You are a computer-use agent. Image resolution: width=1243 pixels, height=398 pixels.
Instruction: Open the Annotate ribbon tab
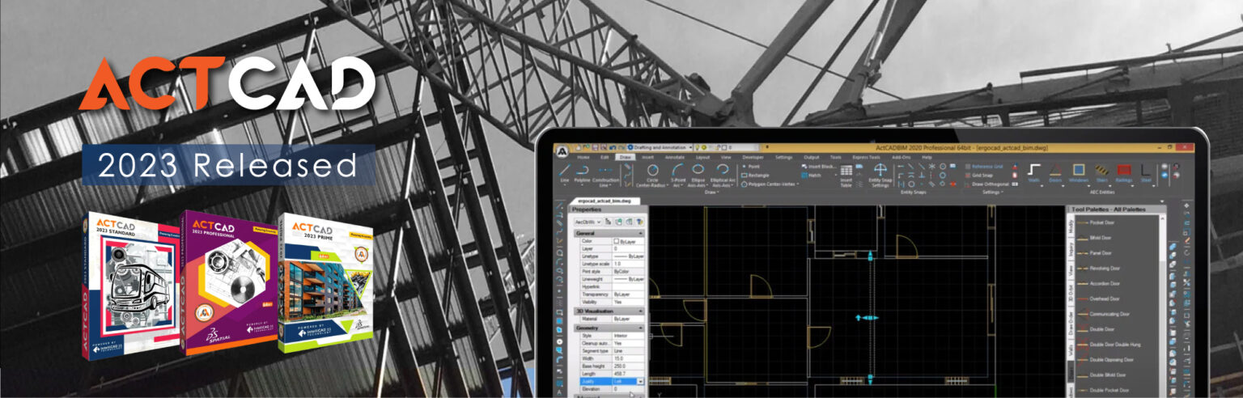click(x=673, y=157)
